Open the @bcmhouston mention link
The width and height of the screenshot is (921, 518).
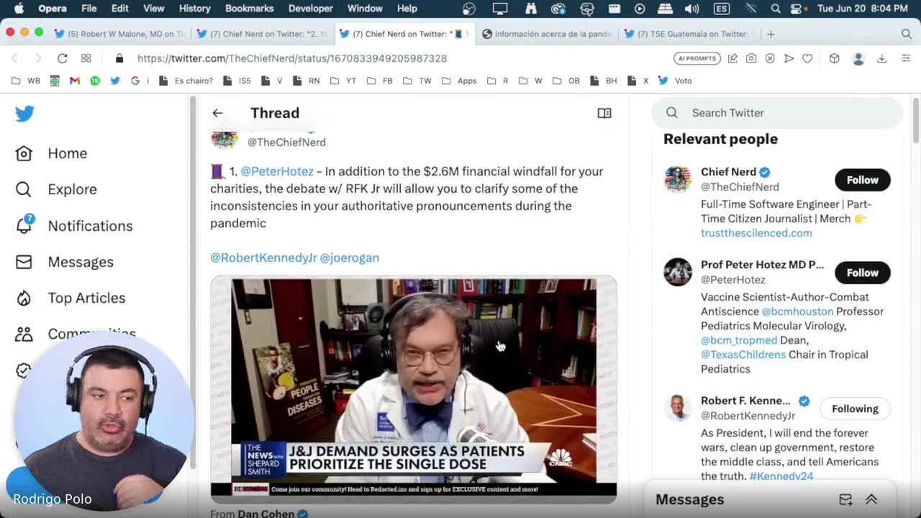pyautogui.click(x=797, y=312)
